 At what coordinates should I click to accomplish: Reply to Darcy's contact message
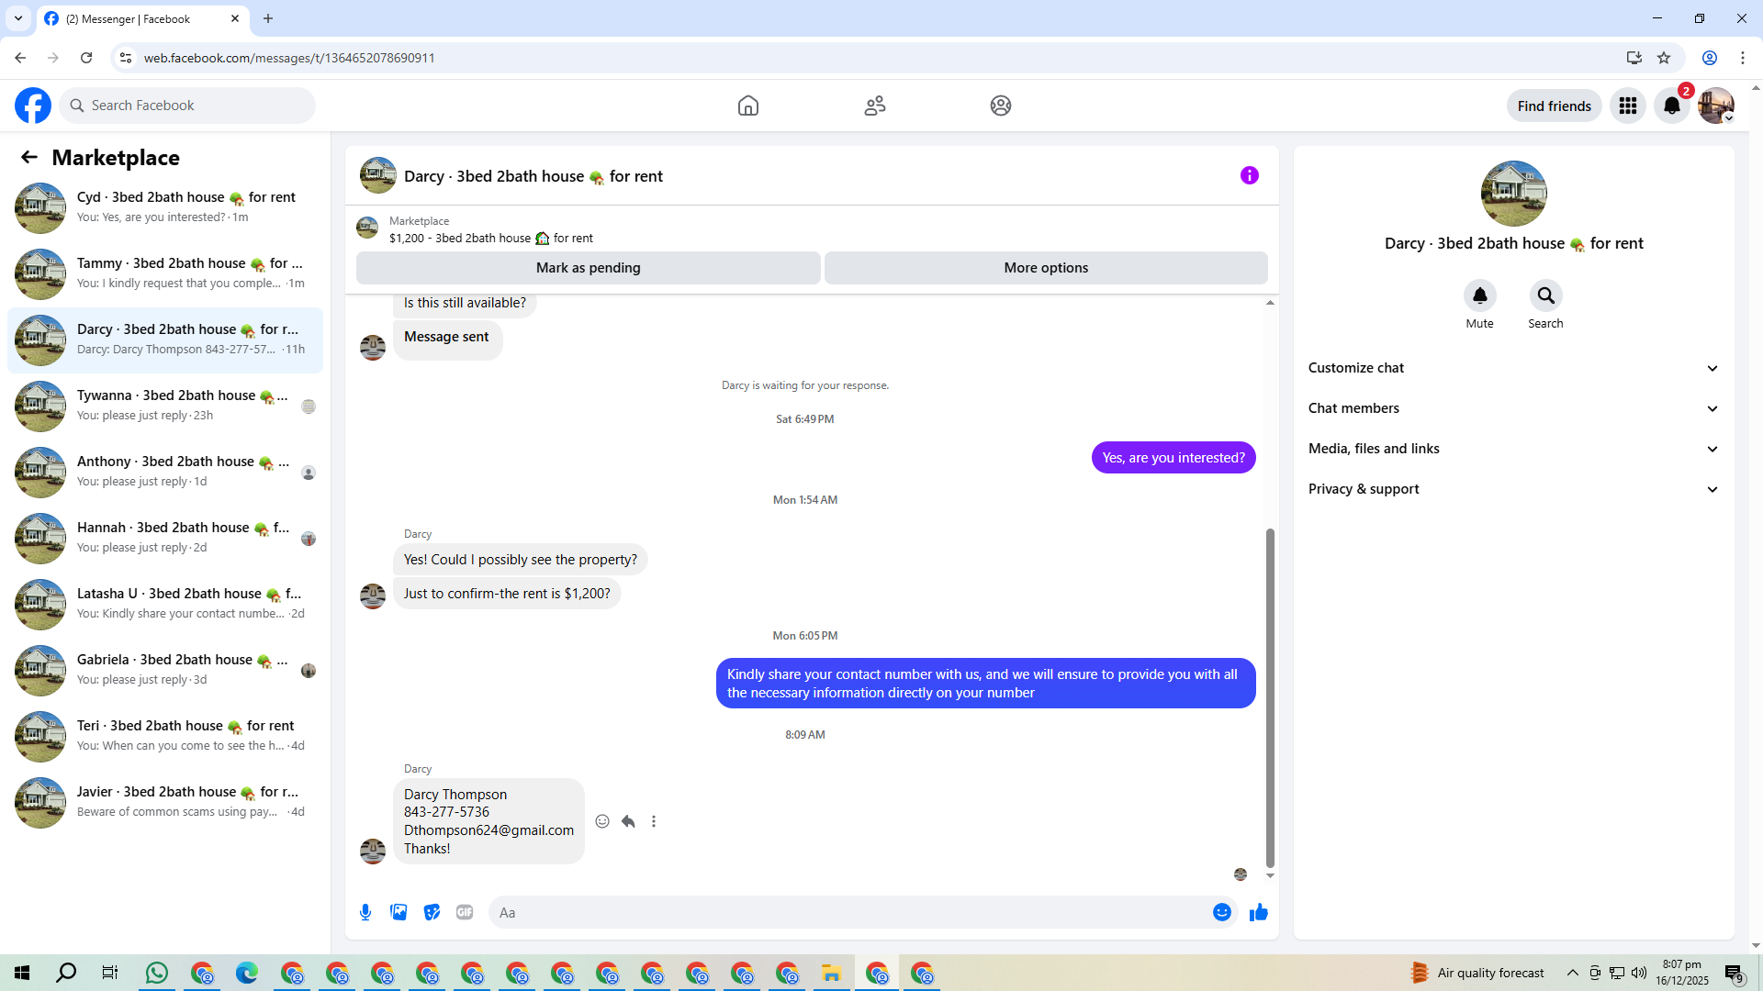tap(628, 821)
